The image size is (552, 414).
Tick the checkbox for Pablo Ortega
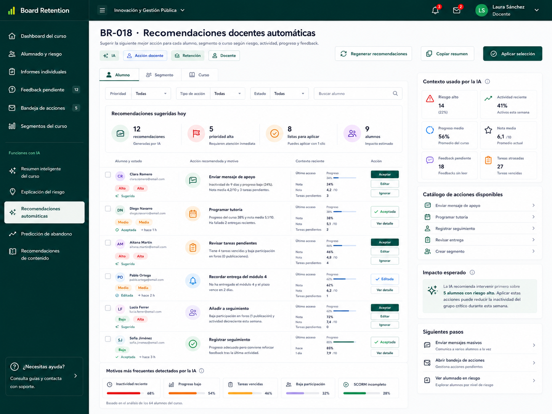[x=108, y=276]
